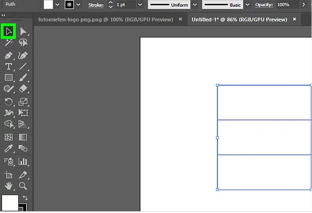Image resolution: width=312 pixels, height=213 pixels.
Task: Click the Opacity label link
Action: click(264, 5)
